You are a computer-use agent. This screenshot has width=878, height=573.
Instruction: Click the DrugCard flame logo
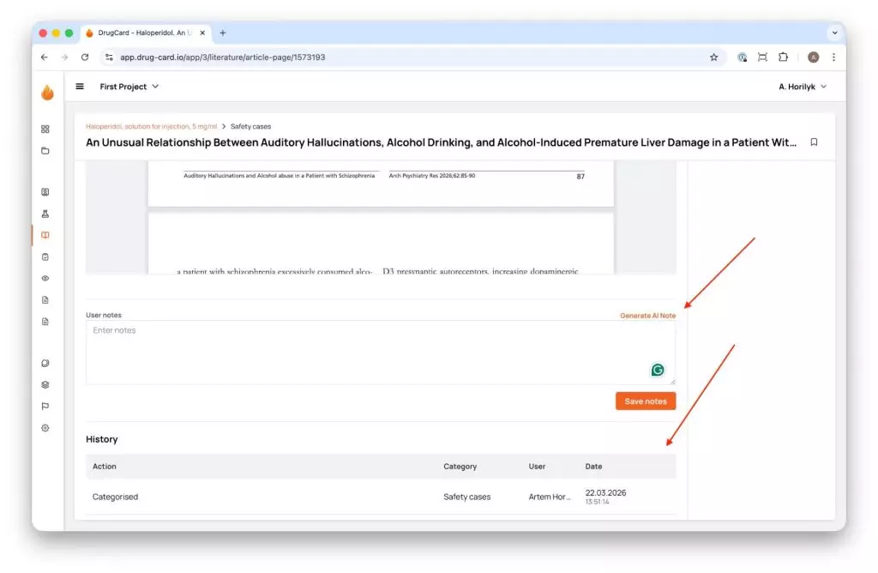point(48,93)
